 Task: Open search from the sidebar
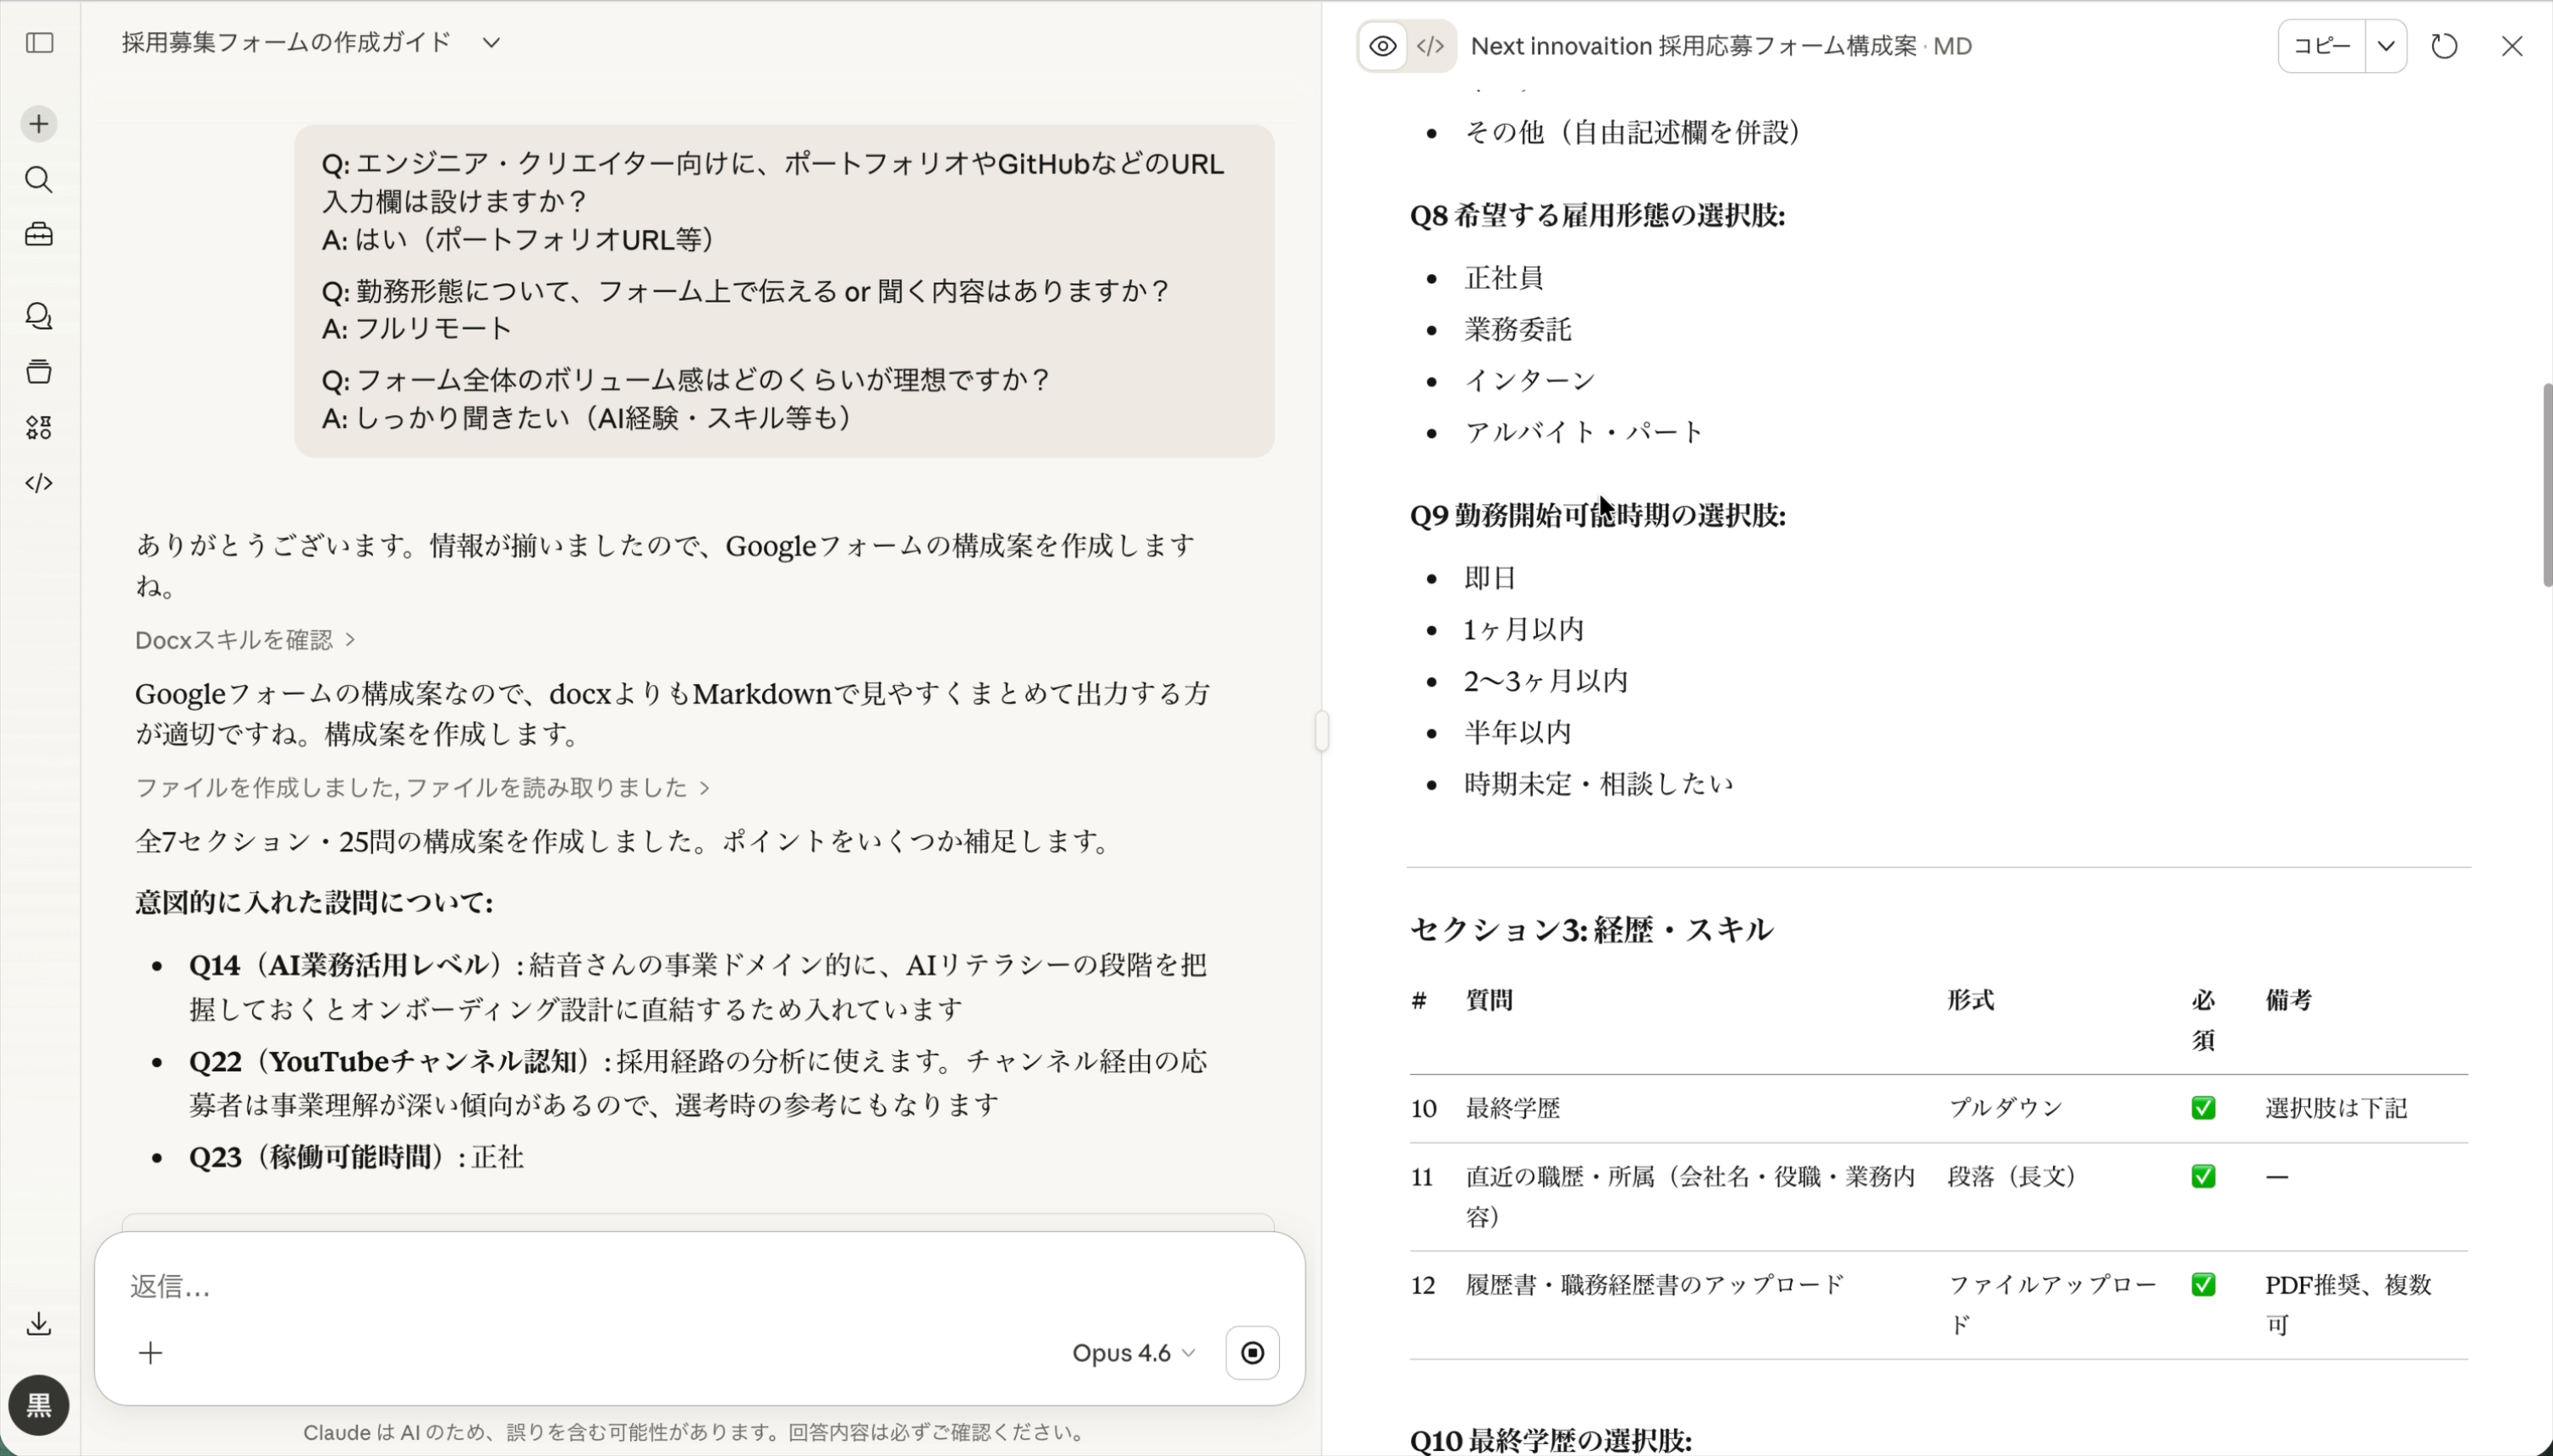click(x=39, y=180)
